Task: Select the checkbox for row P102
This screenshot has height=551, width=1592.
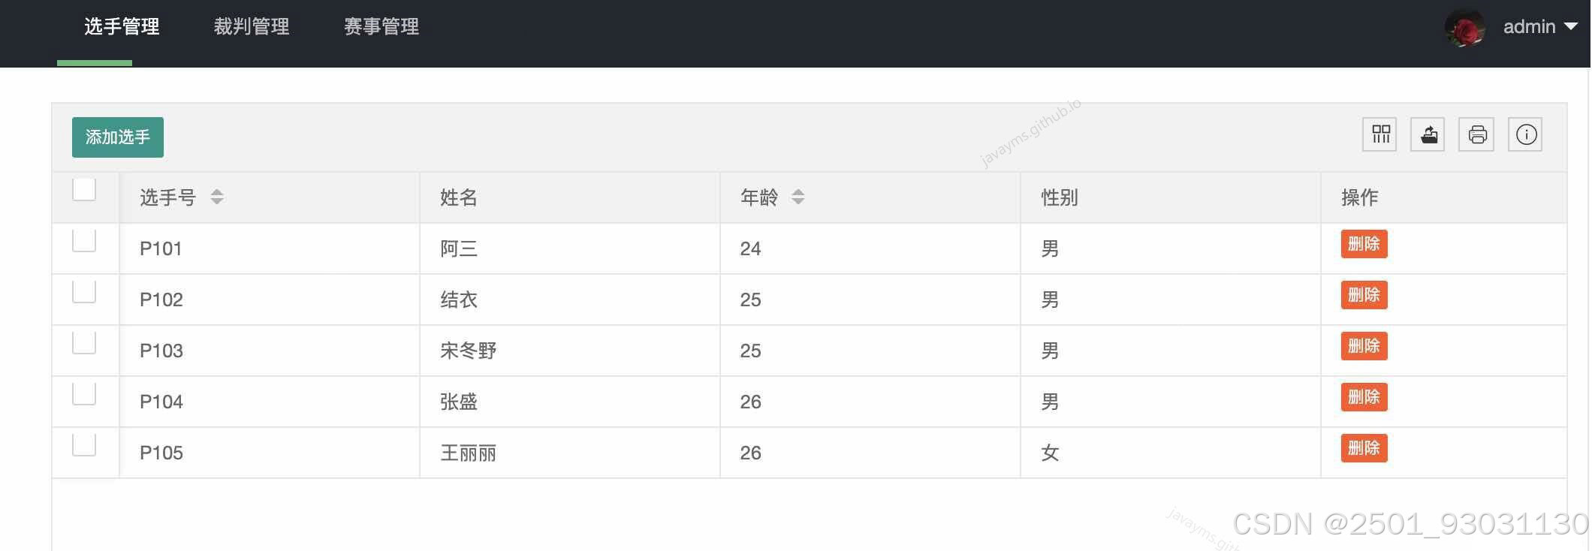Action: pos(84,291)
